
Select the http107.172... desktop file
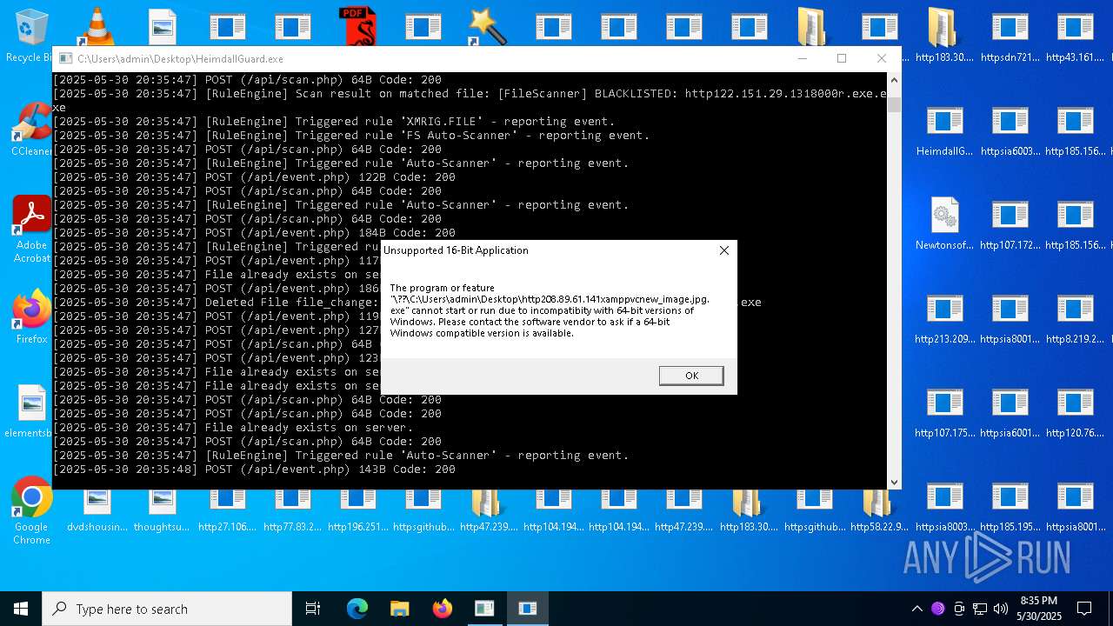click(x=1010, y=223)
